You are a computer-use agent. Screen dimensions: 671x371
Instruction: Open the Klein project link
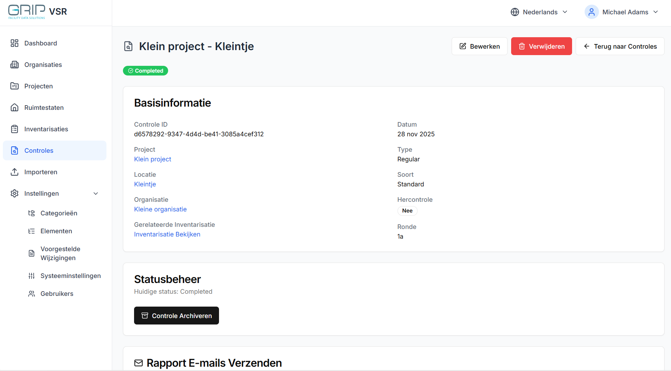pos(153,159)
